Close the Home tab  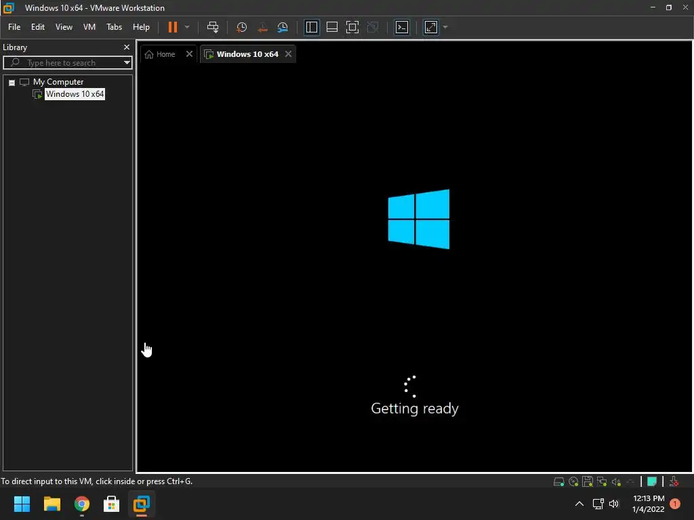(189, 54)
